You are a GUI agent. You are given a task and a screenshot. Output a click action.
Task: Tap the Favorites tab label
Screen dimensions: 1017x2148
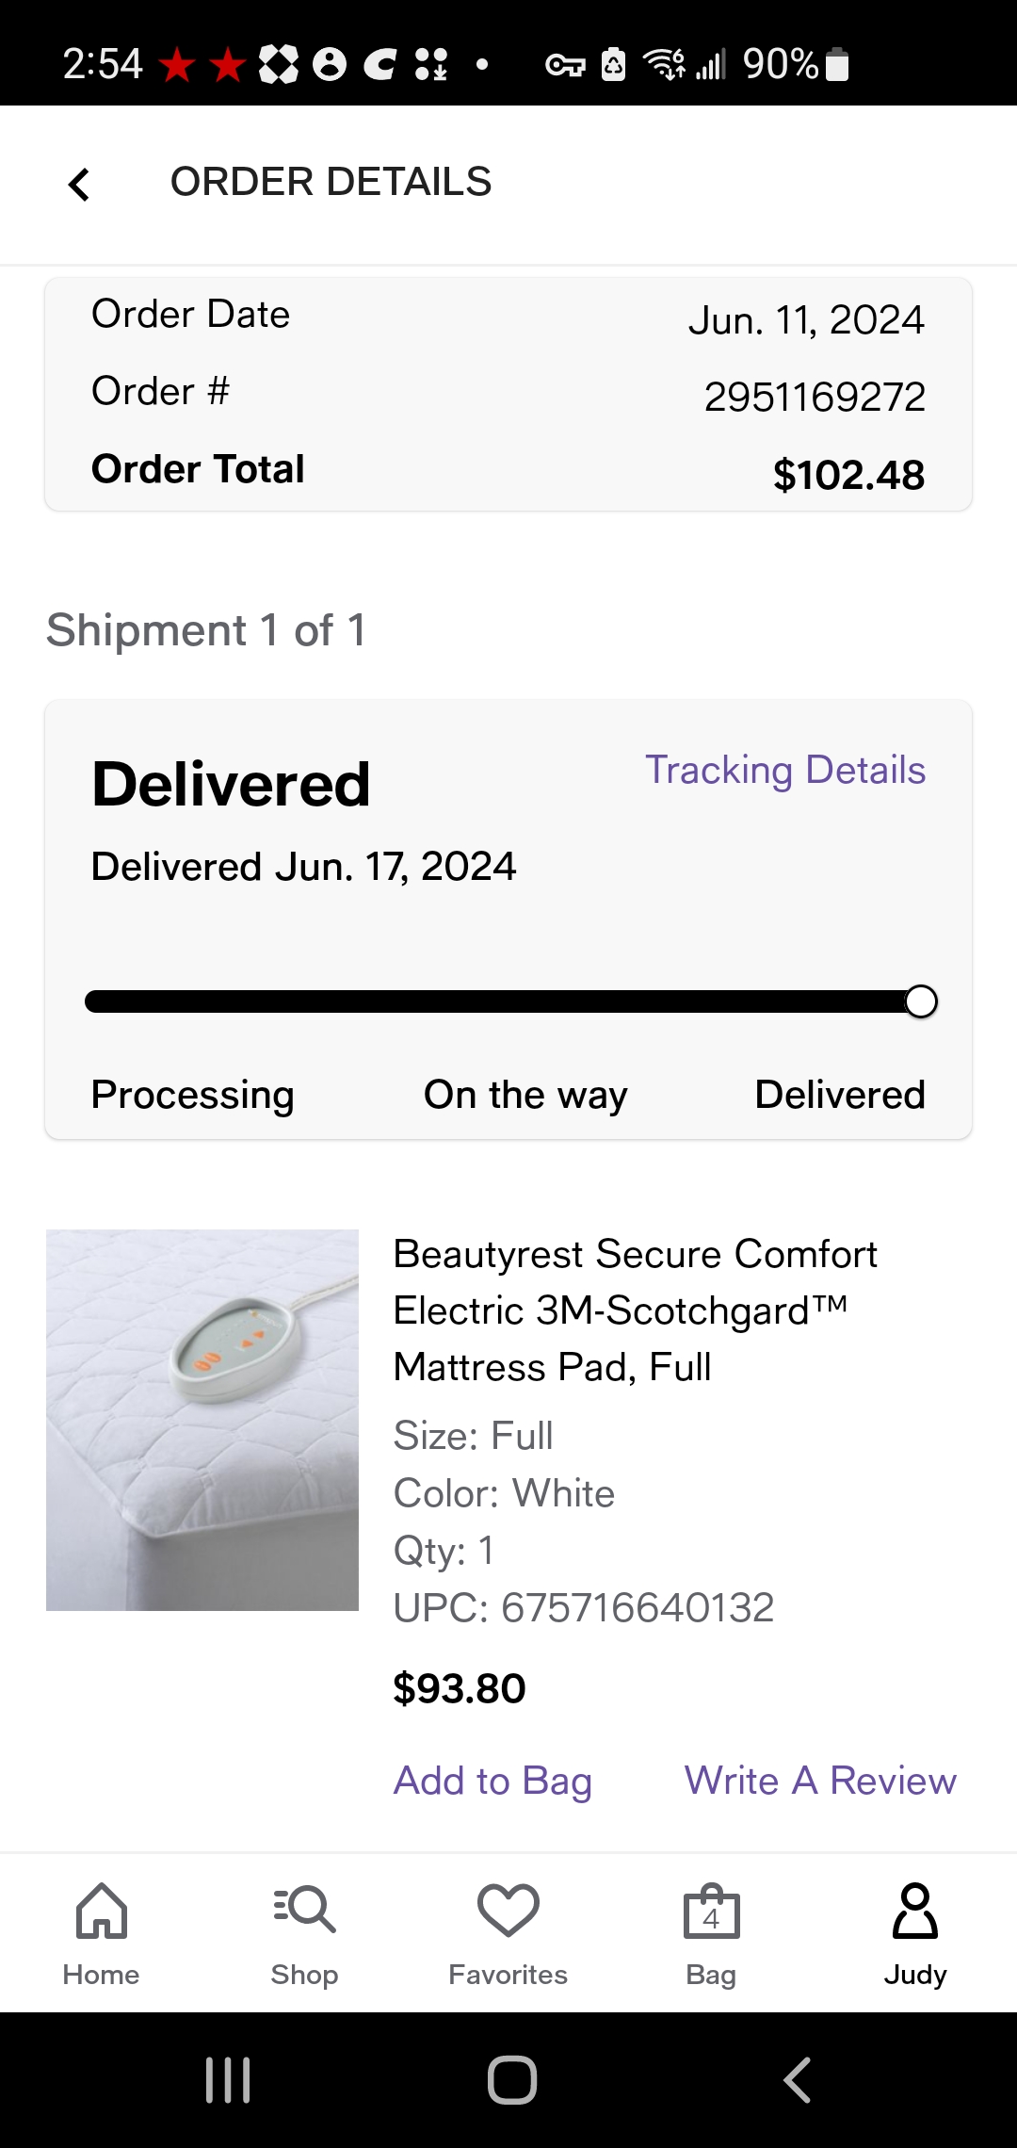click(508, 1975)
